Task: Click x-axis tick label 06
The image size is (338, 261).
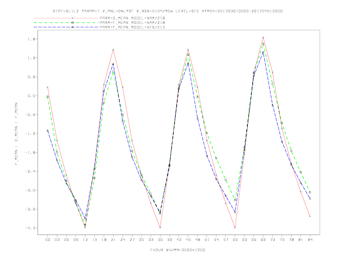Action: click(x=67, y=240)
